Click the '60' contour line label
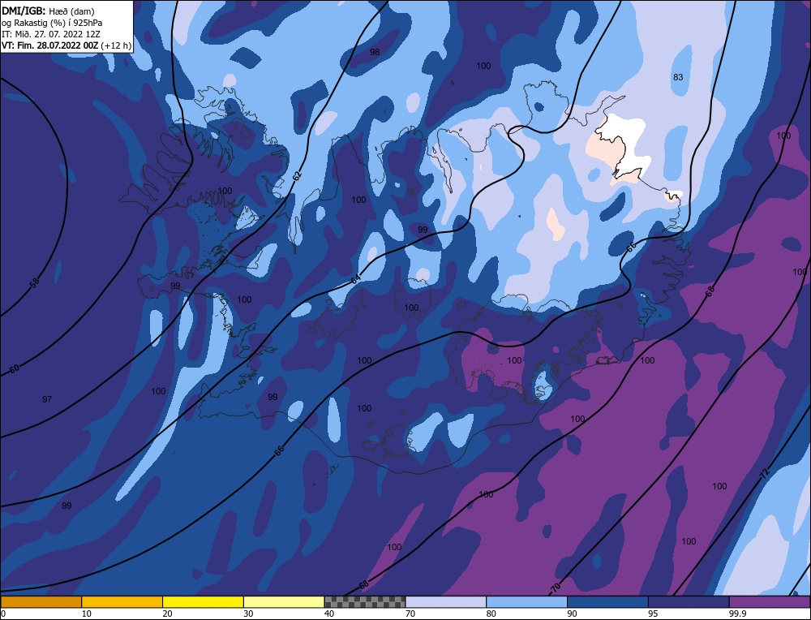Image resolution: width=811 pixels, height=620 pixels. click(15, 368)
